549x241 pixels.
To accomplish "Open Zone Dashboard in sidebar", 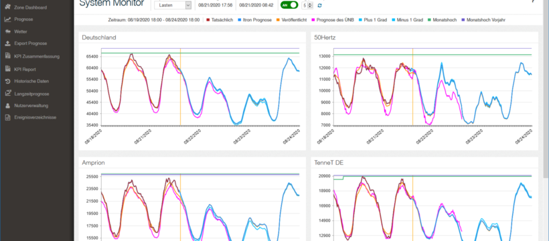I will [30, 7].
